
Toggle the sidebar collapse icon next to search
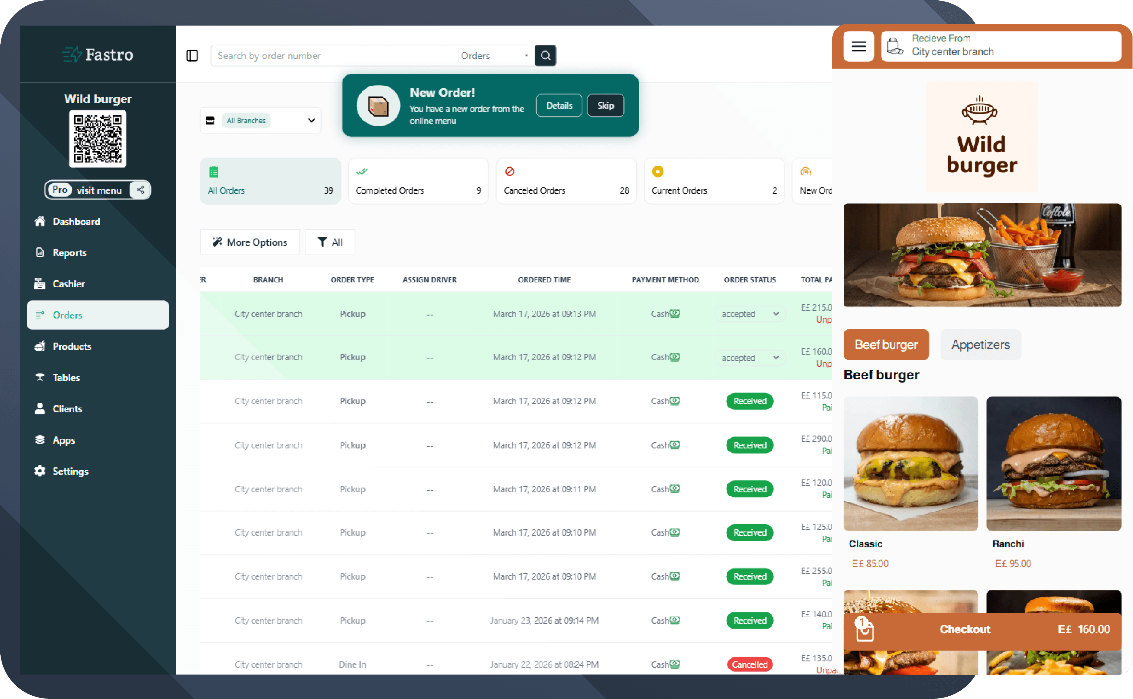[192, 55]
